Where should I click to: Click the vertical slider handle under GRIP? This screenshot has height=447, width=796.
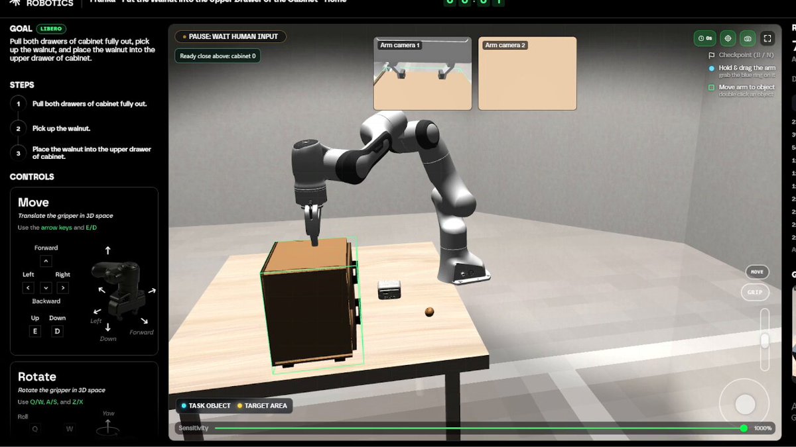pos(765,340)
